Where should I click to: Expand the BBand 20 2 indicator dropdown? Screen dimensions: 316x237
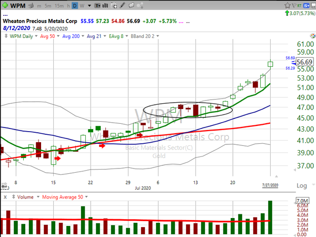click(x=156, y=36)
